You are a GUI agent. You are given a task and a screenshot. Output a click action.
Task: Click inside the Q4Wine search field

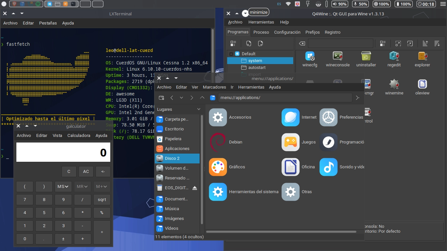tap(340, 43)
